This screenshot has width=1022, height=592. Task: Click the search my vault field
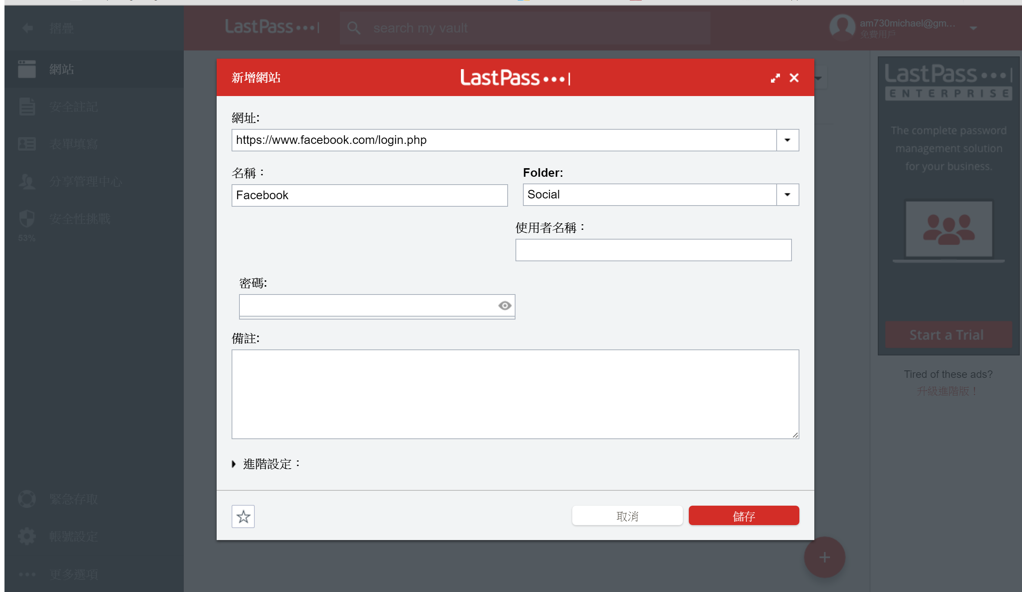525,28
